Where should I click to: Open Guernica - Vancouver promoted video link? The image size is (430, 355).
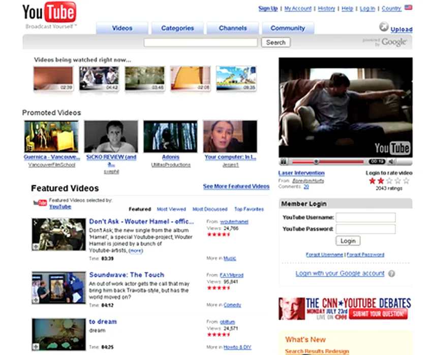coord(52,157)
